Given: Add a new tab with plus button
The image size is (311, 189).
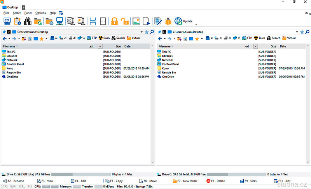Looking at the screenshot, I should pyautogui.click(x=24, y=7).
